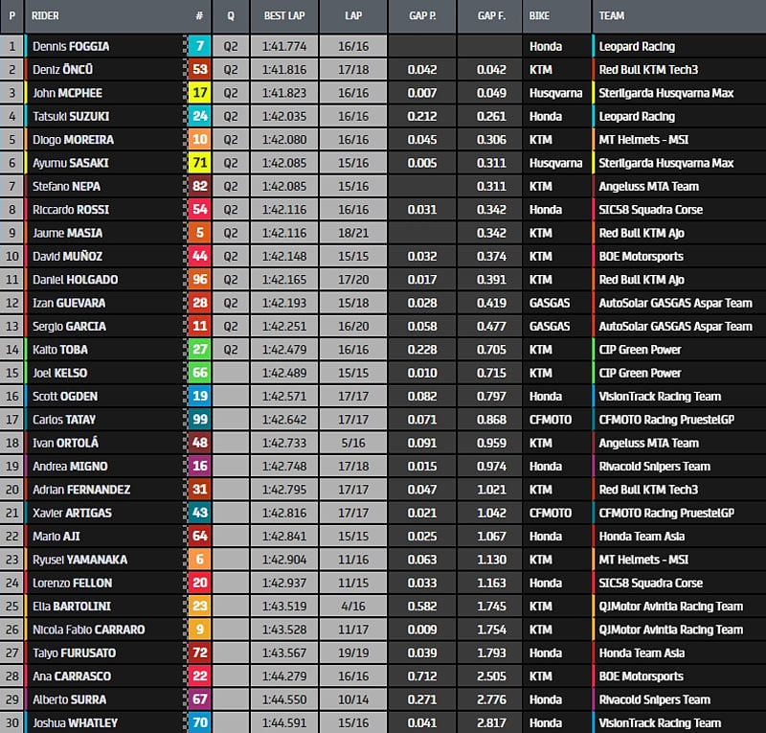Click the GAP F. column header
This screenshot has width=766, height=733.
pyautogui.click(x=491, y=16)
